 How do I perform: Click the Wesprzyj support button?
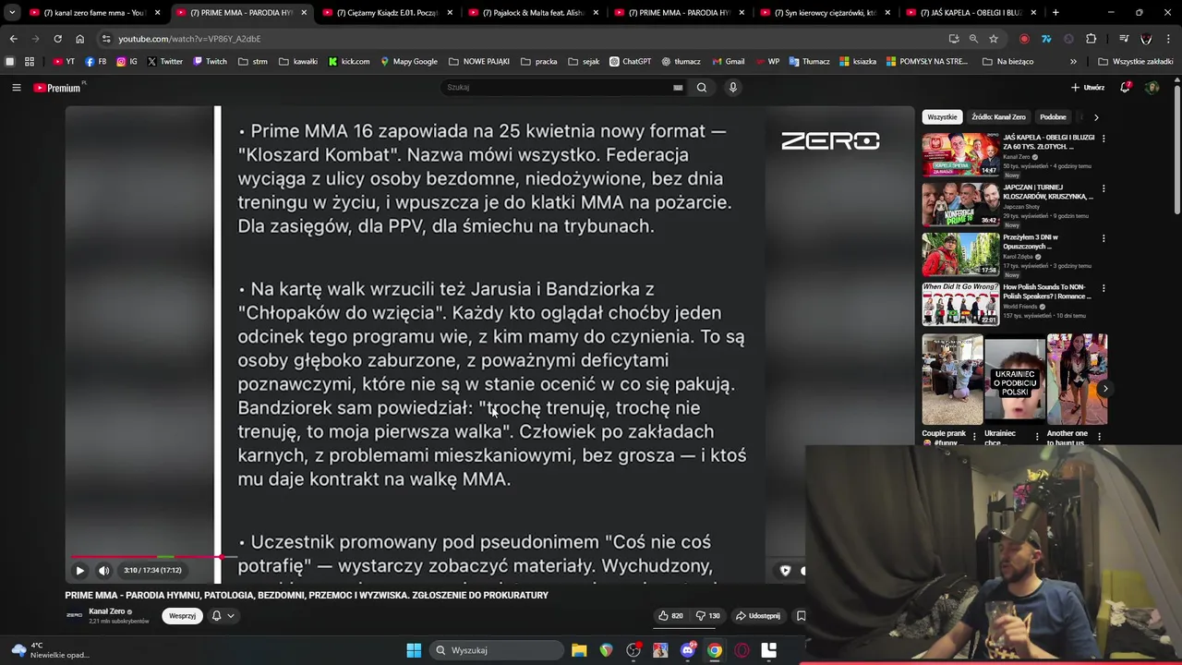182,615
